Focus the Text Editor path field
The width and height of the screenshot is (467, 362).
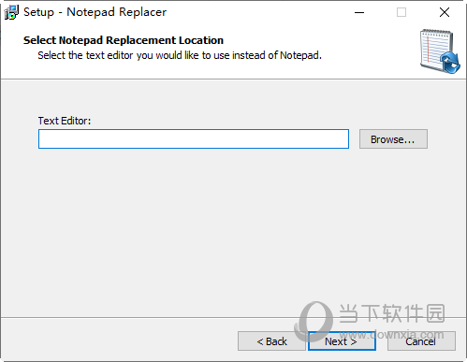(x=194, y=139)
